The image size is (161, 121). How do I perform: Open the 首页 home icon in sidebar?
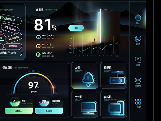(138, 17)
